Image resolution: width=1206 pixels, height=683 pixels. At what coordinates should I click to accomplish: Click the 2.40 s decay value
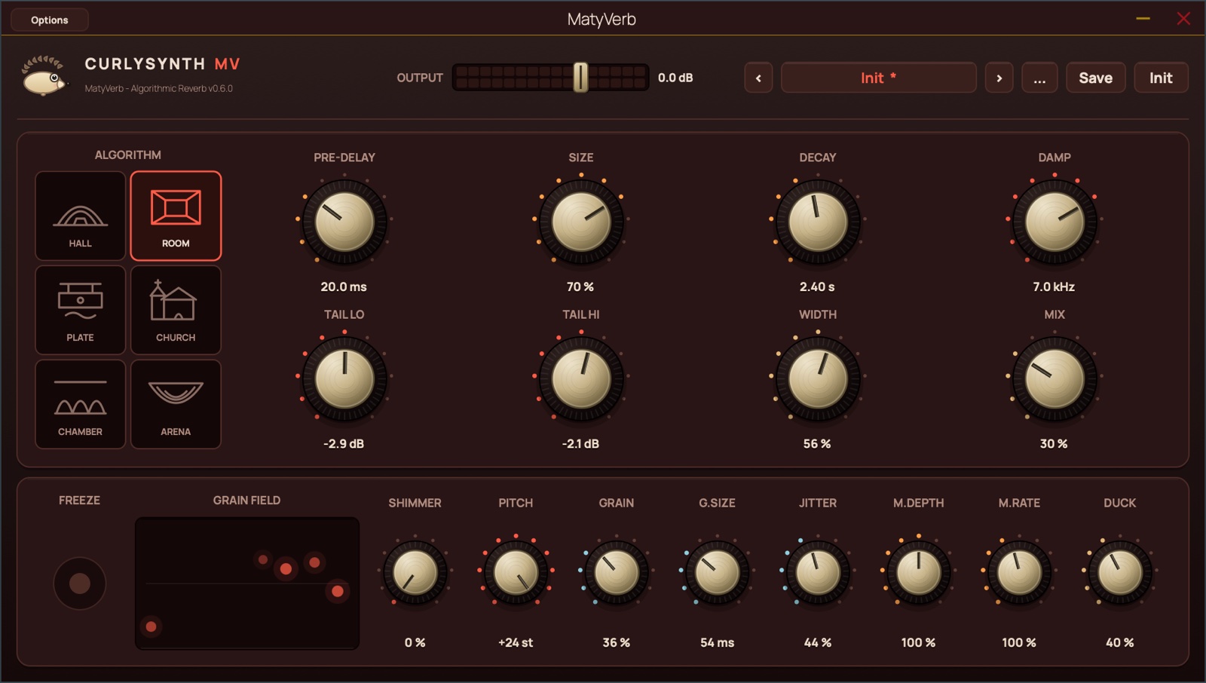tap(817, 286)
